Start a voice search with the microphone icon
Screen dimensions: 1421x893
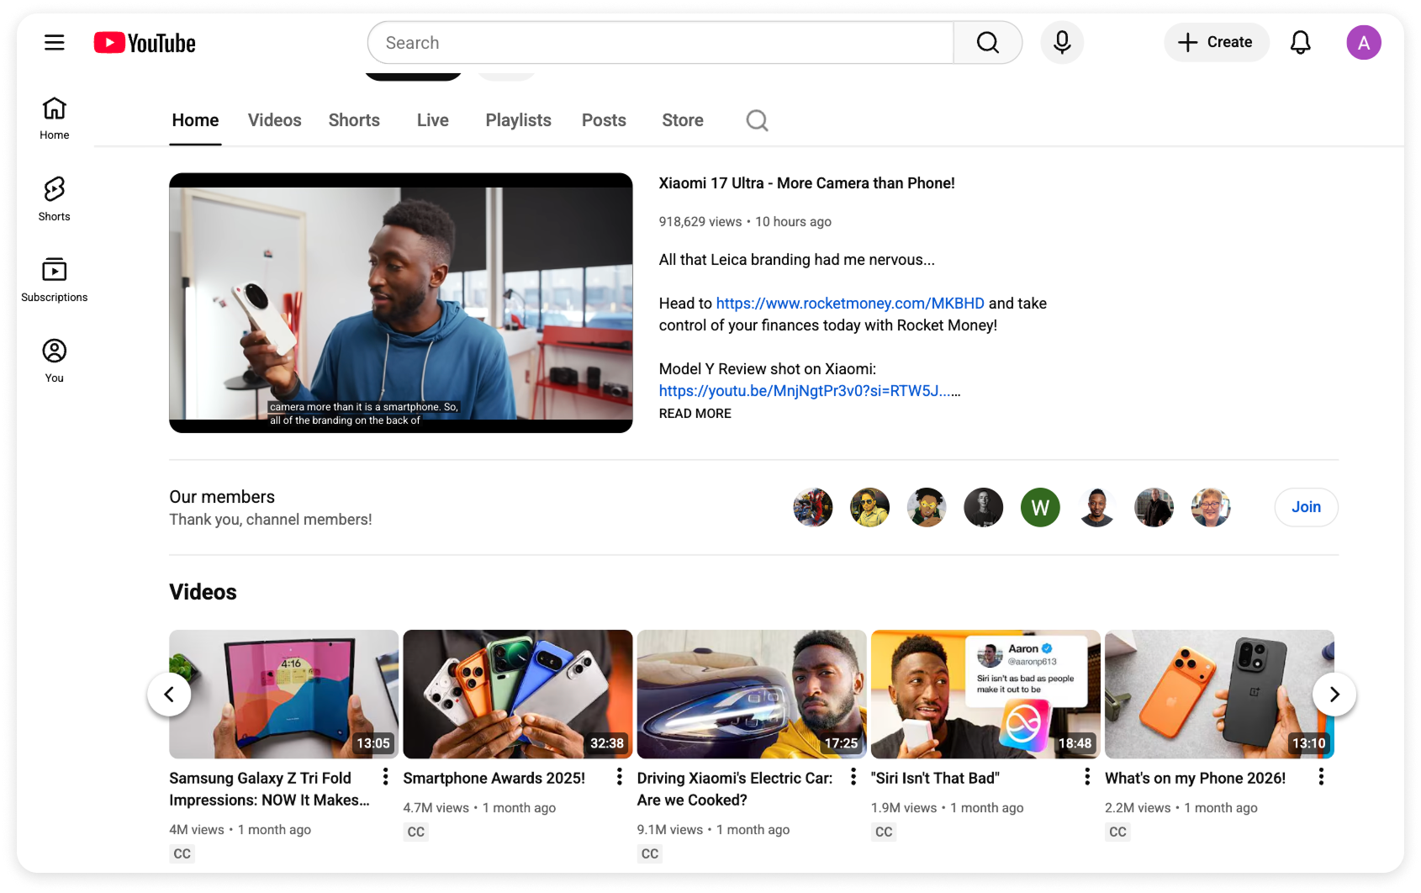1062,42
